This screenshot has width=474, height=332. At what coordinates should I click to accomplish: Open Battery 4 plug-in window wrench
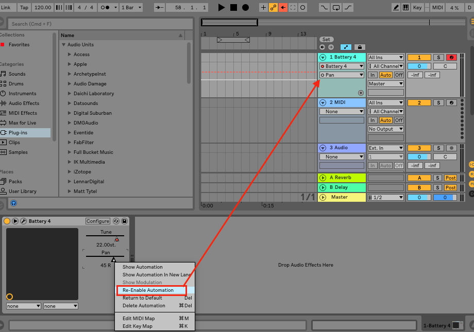pyautogui.click(x=23, y=221)
